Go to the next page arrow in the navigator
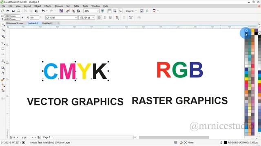This screenshot has height=146, width=261. (32, 137)
